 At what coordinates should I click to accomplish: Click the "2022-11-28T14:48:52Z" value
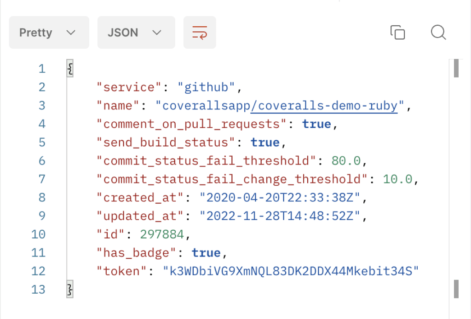[280, 216]
